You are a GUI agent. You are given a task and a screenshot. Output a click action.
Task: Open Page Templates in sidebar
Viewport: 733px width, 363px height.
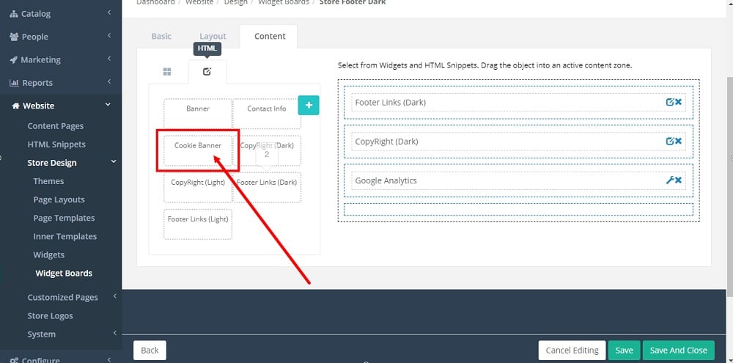tap(64, 218)
